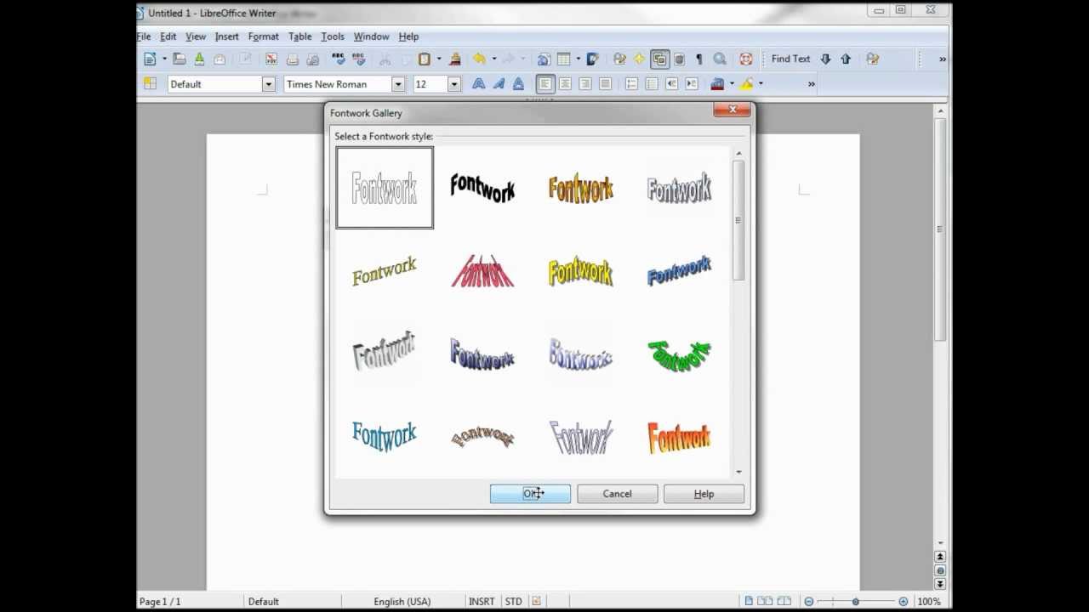This screenshot has width=1089, height=612.
Task: Select the black wavy Fontwork style
Action: [482, 188]
